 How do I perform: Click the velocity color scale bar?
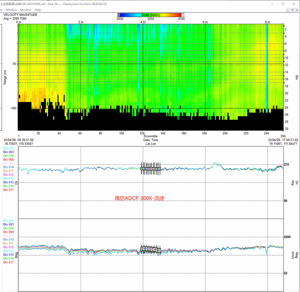[151, 15]
